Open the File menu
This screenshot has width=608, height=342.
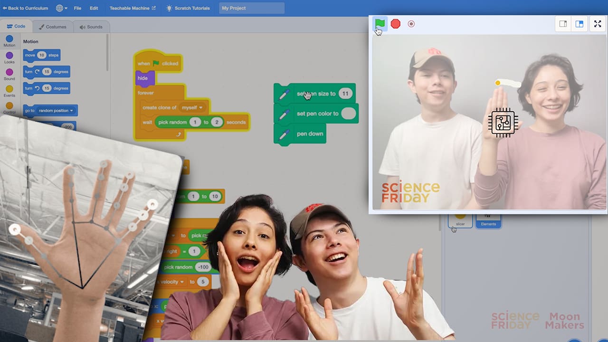[77, 8]
